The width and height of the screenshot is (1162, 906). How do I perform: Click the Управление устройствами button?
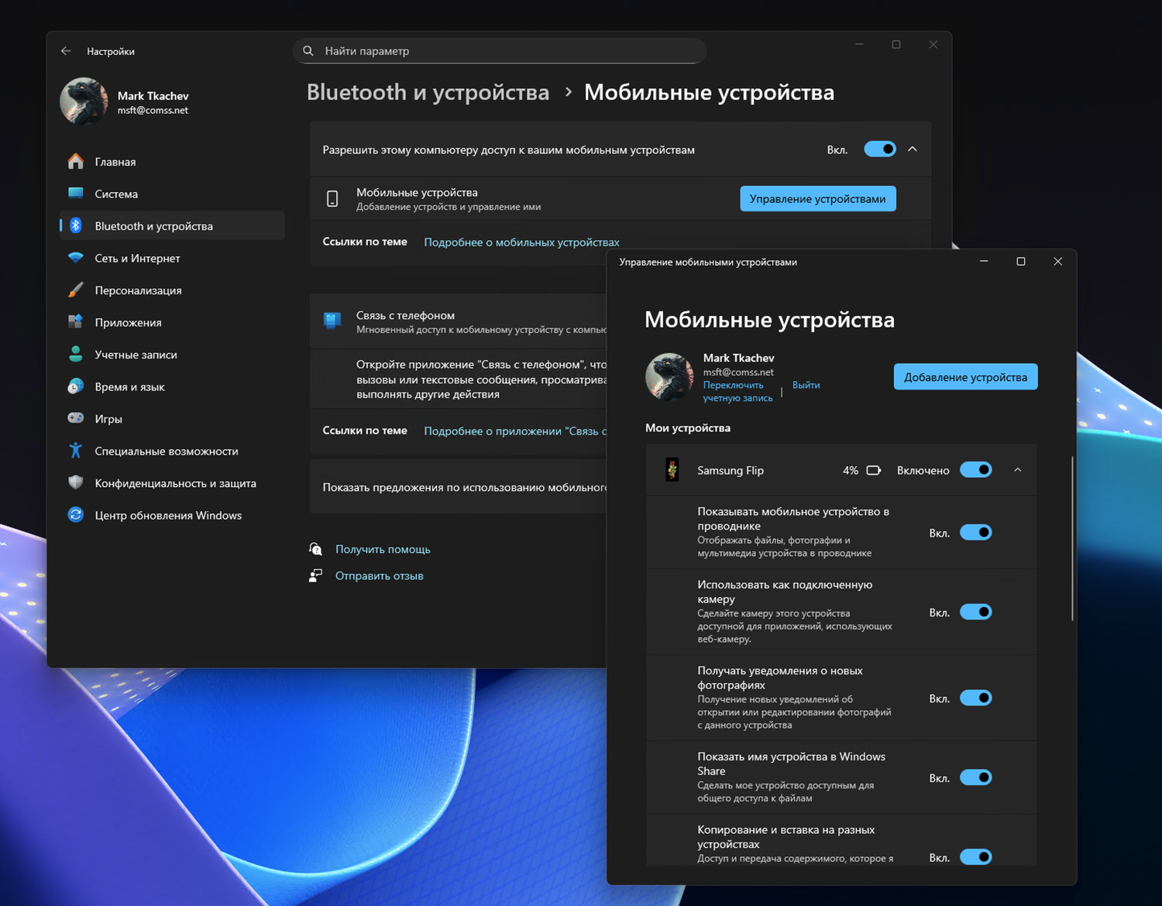[818, 199]
